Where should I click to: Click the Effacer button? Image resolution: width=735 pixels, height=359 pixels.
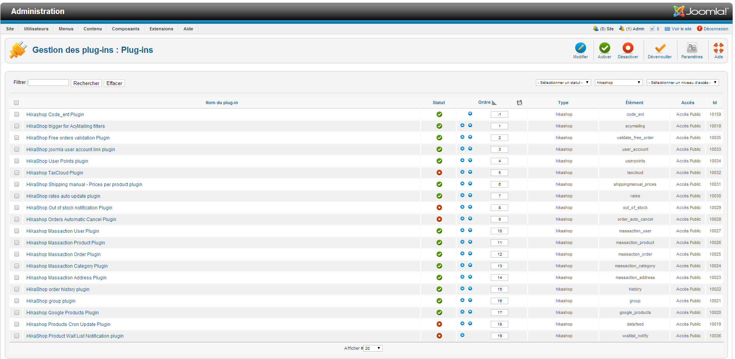pos(114,83)
